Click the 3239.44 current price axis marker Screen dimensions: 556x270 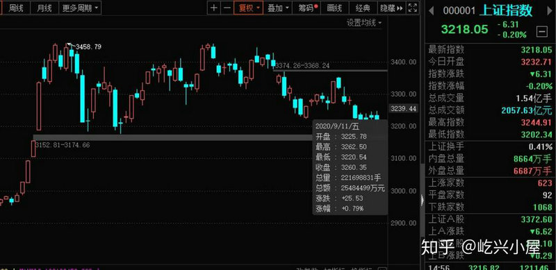pyautogui.click(x=403, y=108)
